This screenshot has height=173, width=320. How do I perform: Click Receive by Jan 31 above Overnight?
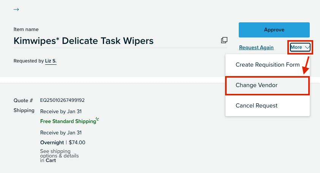(61, 133)
